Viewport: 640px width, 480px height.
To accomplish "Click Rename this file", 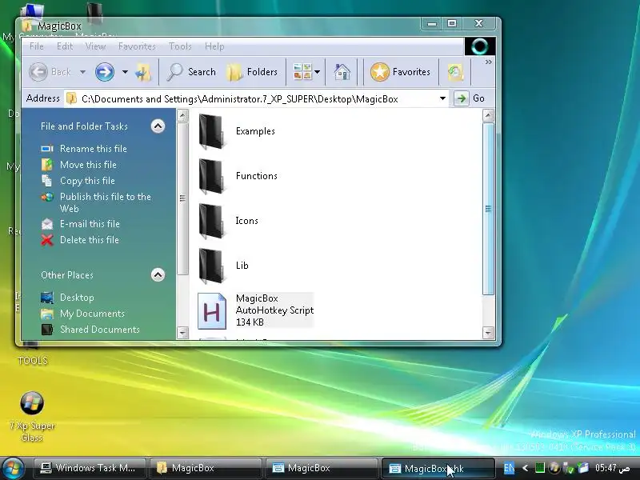I will point(94,149).
